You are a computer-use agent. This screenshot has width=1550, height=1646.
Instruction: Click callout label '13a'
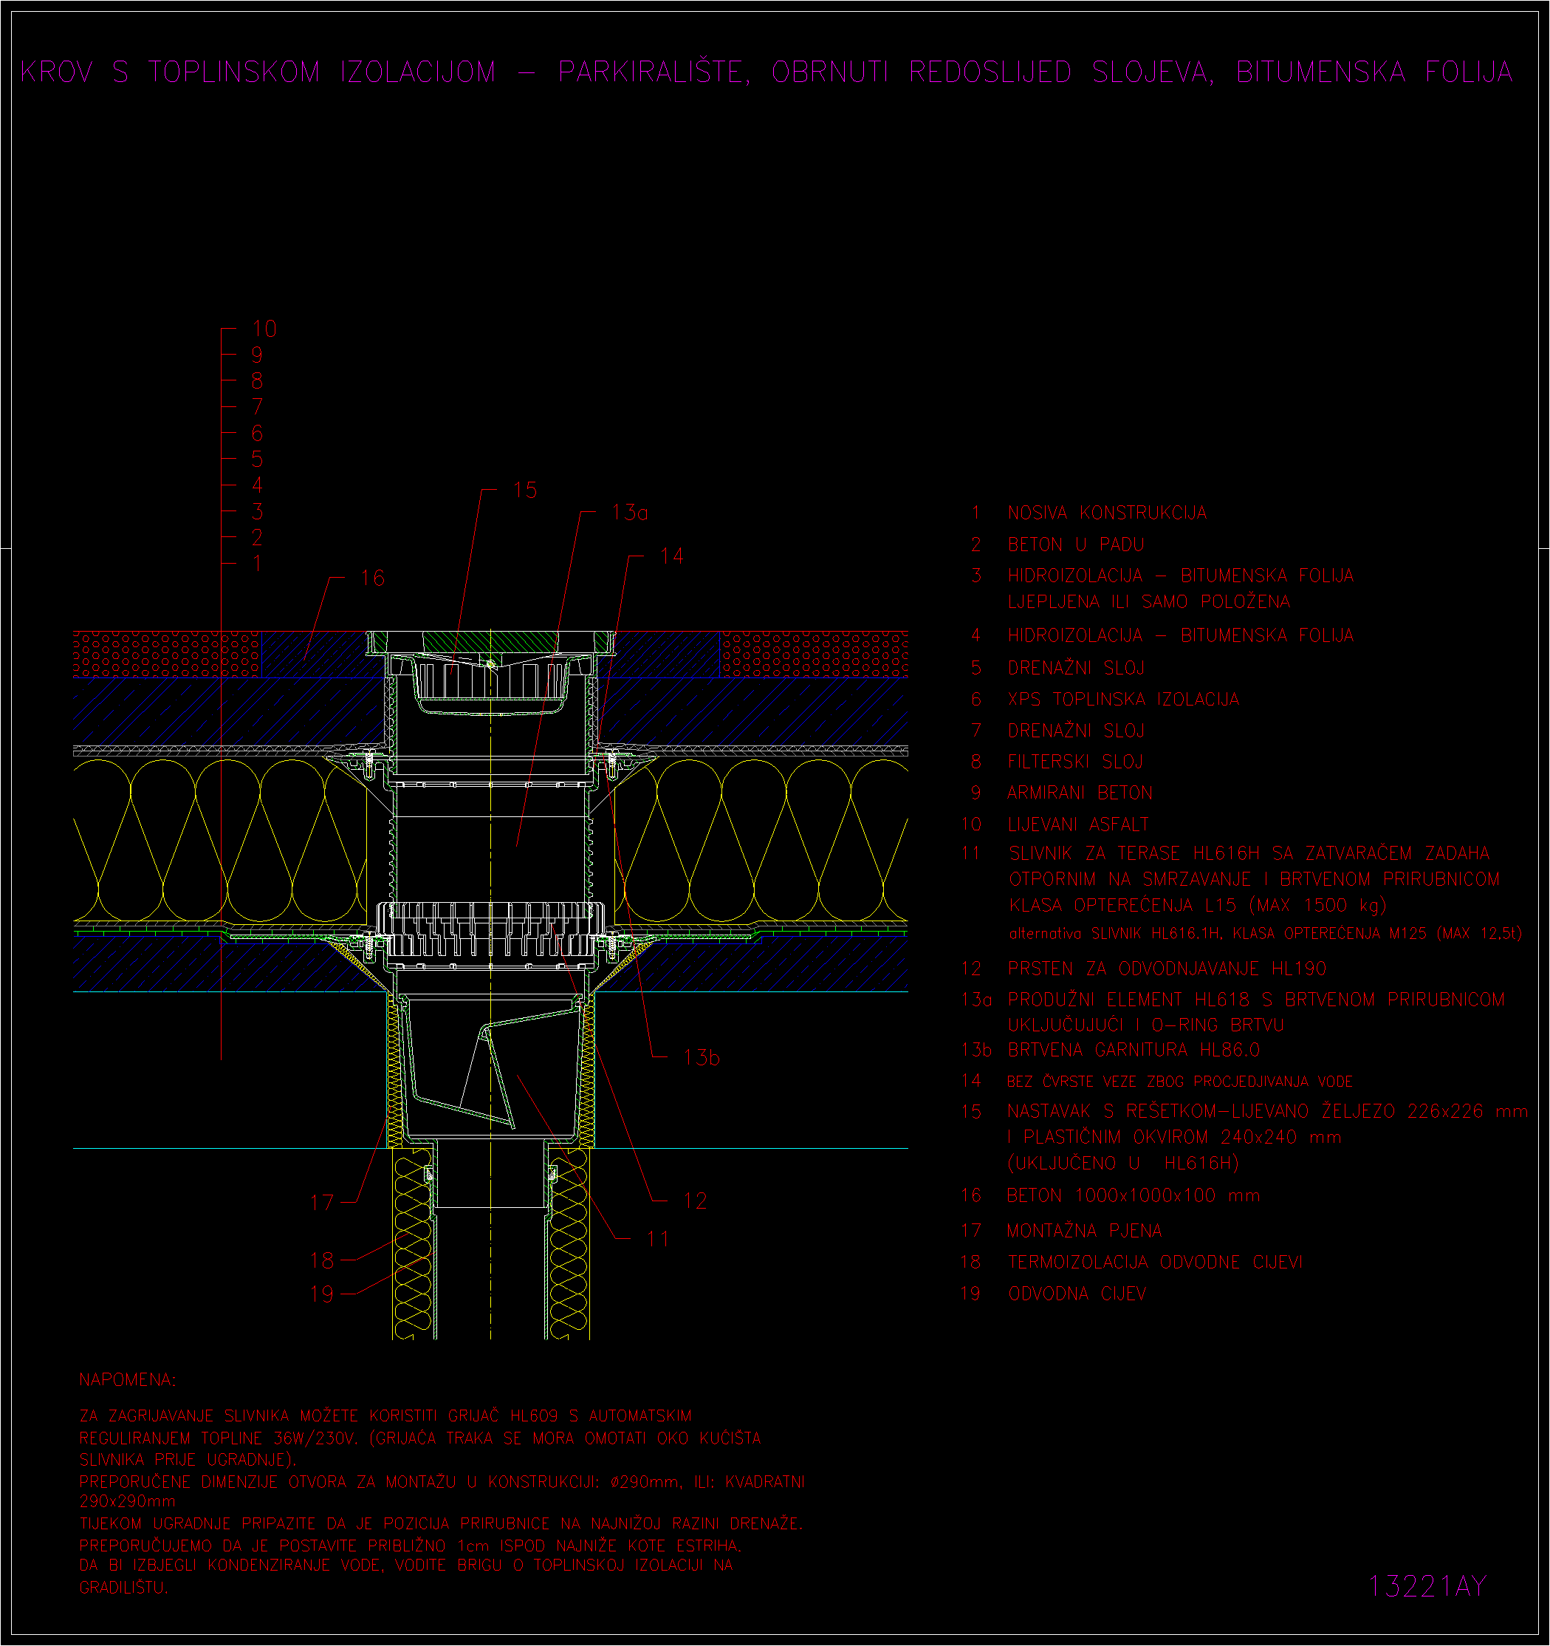(x=630, y=513)
